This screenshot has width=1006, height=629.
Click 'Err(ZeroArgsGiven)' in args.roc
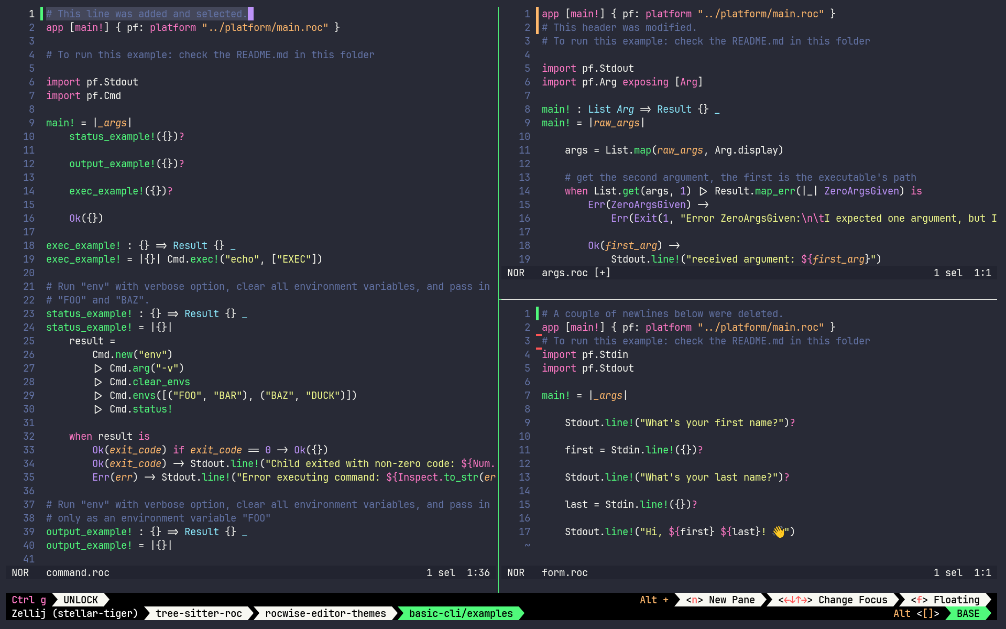coord(640,204)
